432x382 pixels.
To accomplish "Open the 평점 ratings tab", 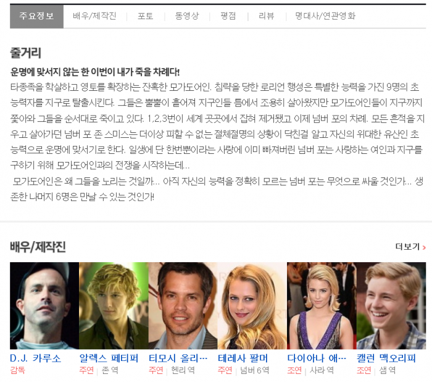I will (228, 17).
